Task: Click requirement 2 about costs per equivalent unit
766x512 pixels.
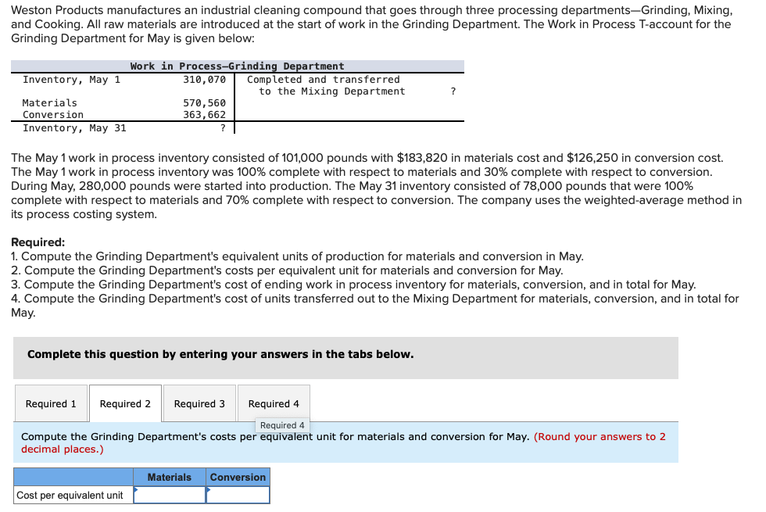Action: (287, 270)
